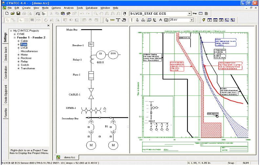Click the left motor M symbol
Screen dimensions: 260x165
pyautogui.click(x=91, y=145)
